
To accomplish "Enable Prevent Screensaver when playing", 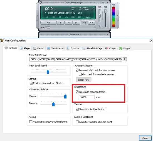I will pos(31,122).
